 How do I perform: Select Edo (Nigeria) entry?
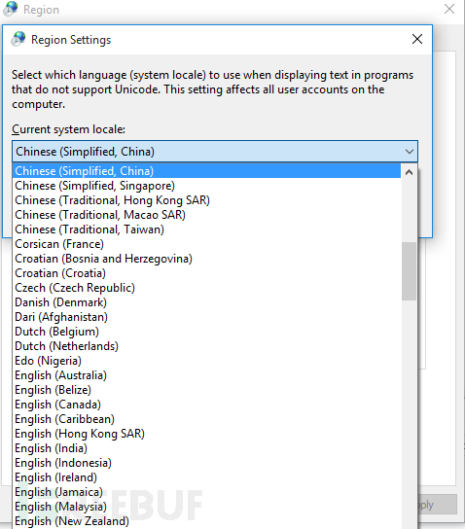coord(206,361)
